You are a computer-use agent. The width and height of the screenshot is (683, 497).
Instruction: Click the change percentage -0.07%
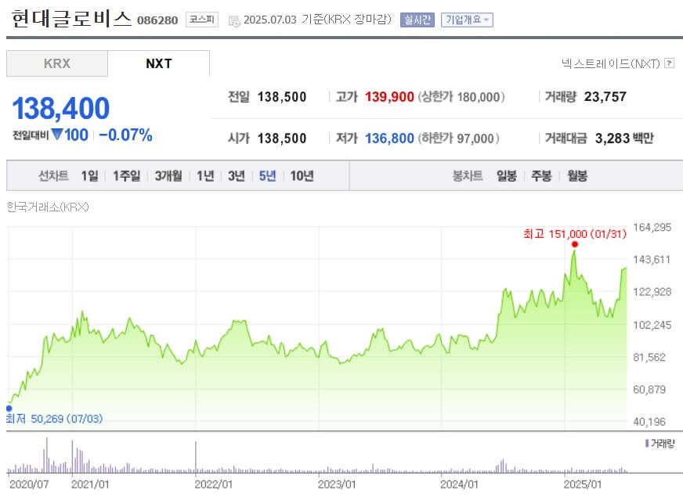point(125,135)
